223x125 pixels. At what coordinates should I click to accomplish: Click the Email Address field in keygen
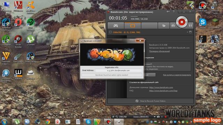pyautogui.click(x=118, y=70)
